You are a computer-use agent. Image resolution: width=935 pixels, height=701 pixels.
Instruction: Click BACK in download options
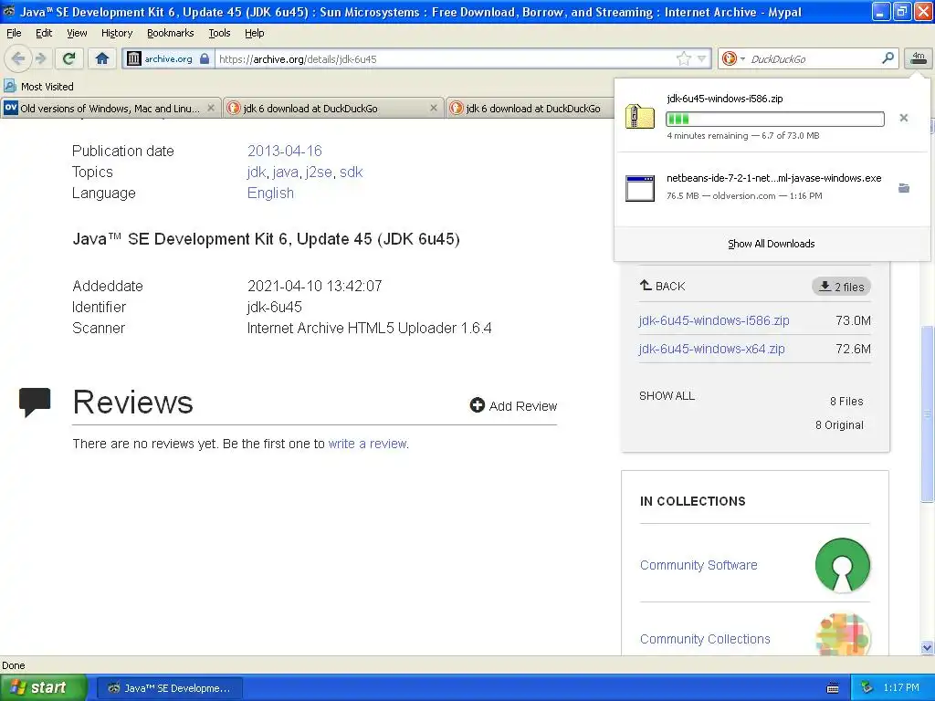click(x=663, y=286)
